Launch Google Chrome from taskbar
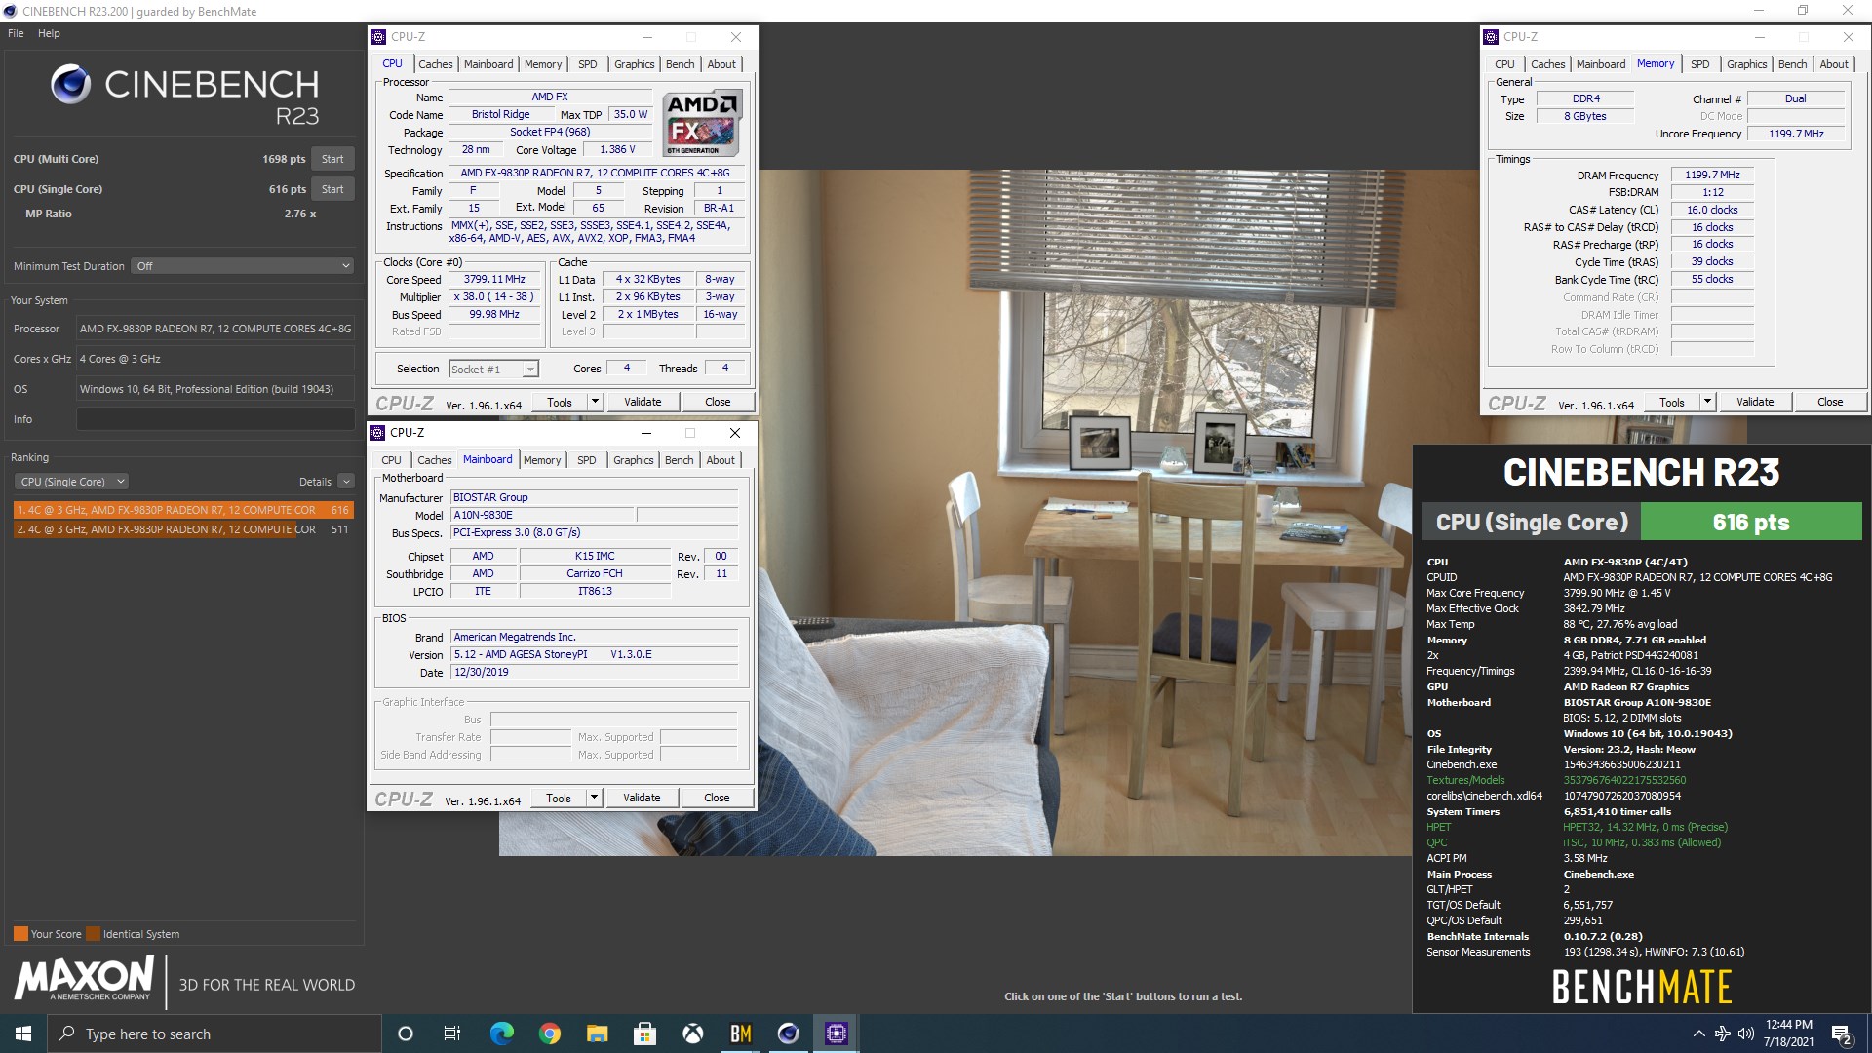 pyautogui.click(x=549, y=1033)
